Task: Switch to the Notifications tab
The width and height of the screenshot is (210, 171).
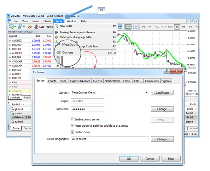Action: [x=112, y=81]
